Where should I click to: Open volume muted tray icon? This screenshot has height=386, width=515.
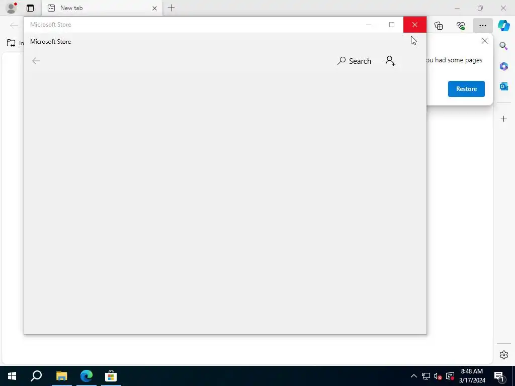[438, 376]
